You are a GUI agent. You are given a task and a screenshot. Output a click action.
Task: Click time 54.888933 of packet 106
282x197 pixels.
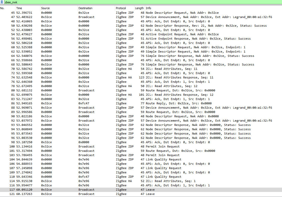coord(24,164)
